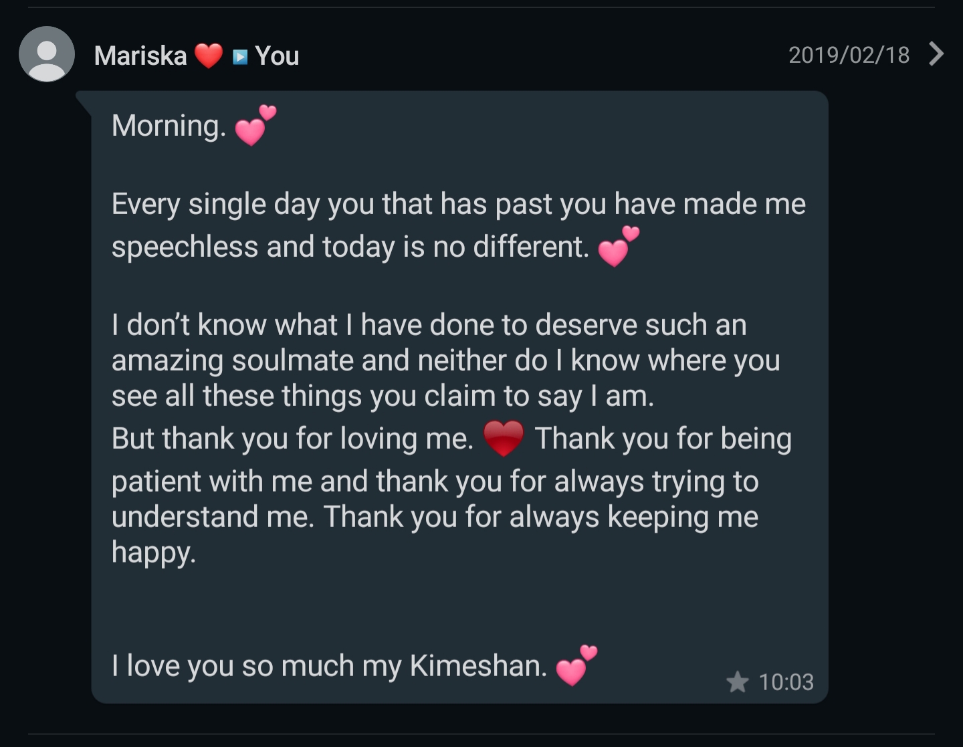Tap the line "patient with me and thank you"
Screen dimensions: 963x747
pos(435,482)
